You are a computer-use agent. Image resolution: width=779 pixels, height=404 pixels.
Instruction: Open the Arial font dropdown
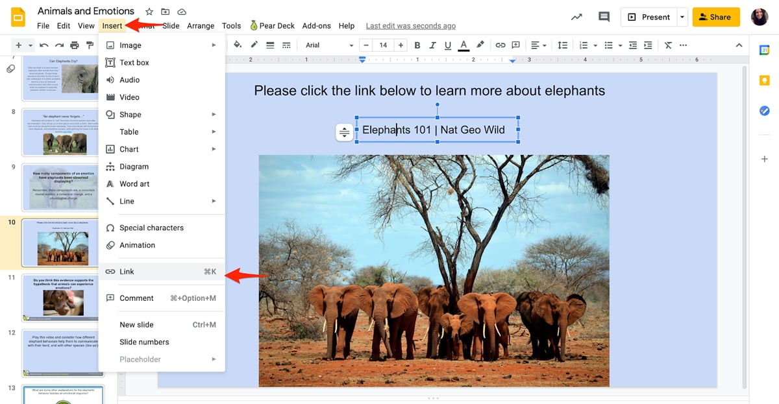pyautogui.click(x=329, y=45)
